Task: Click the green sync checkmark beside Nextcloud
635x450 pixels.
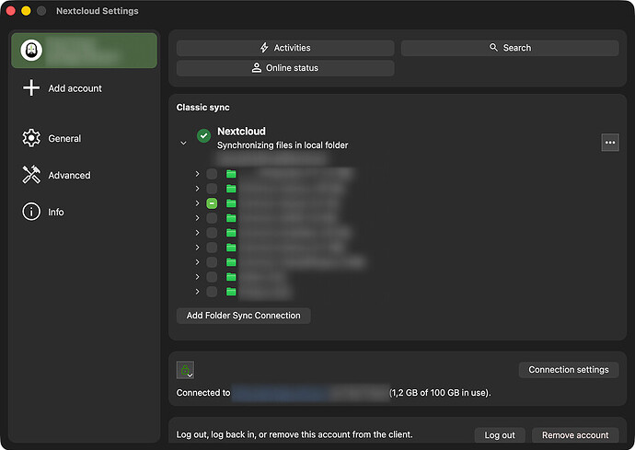Action: click(203, 135)
